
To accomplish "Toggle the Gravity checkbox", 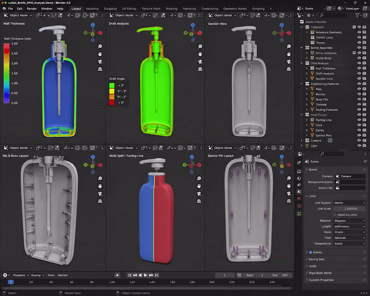I will click(310, 252).
